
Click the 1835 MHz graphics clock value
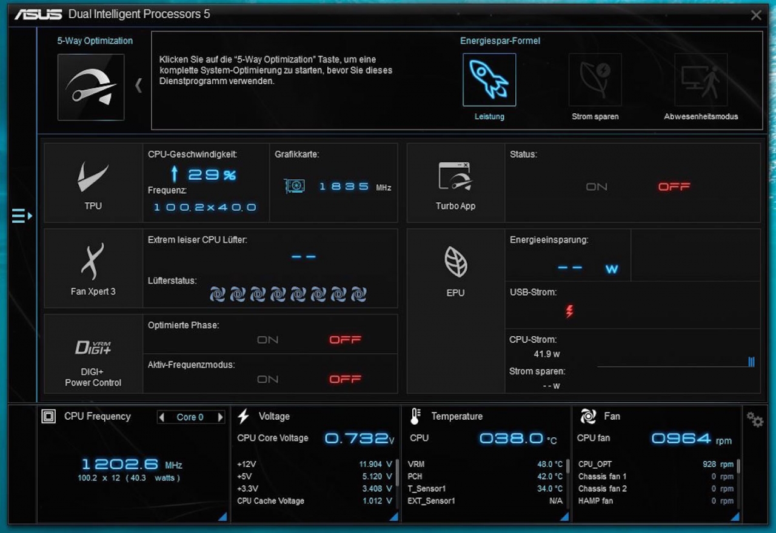click(x=355, y=187)
